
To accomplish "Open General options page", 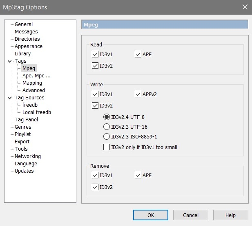I will click(24, 24).
